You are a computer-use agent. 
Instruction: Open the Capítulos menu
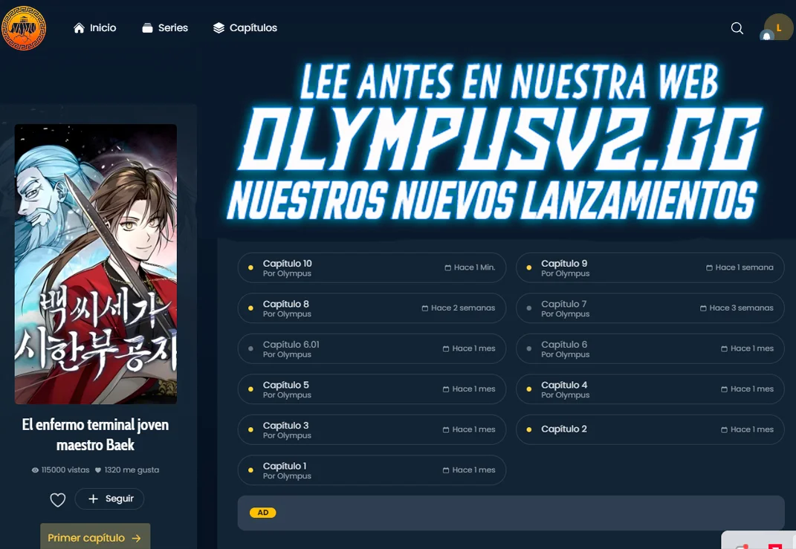click(x=245, y=28)
